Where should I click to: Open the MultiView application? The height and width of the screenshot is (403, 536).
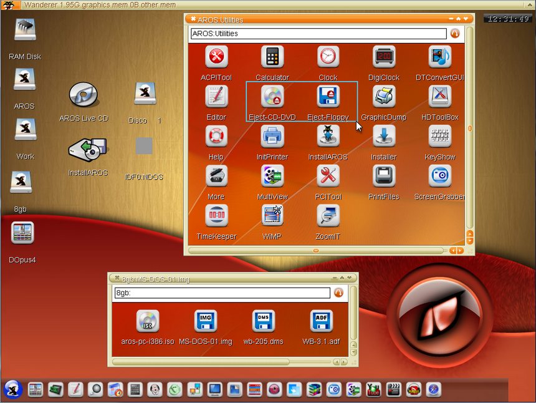pyautogui.click(x=272, y=177)
